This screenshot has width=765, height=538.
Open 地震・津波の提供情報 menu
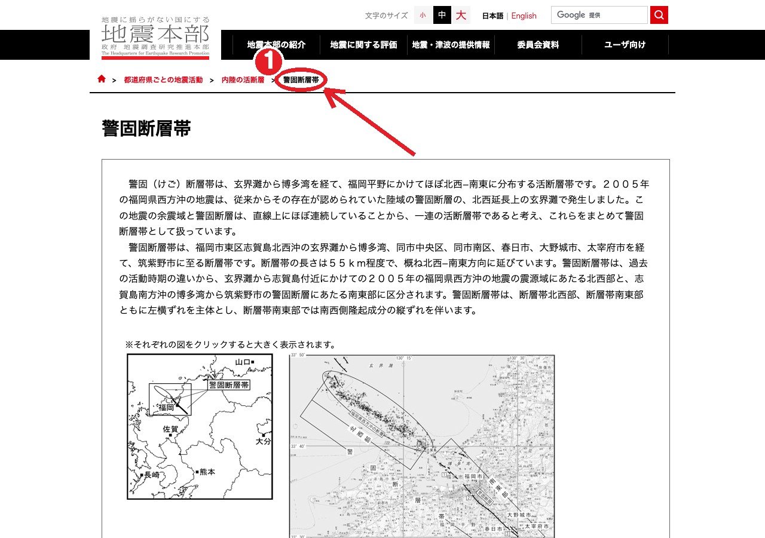tap(451, 45)
